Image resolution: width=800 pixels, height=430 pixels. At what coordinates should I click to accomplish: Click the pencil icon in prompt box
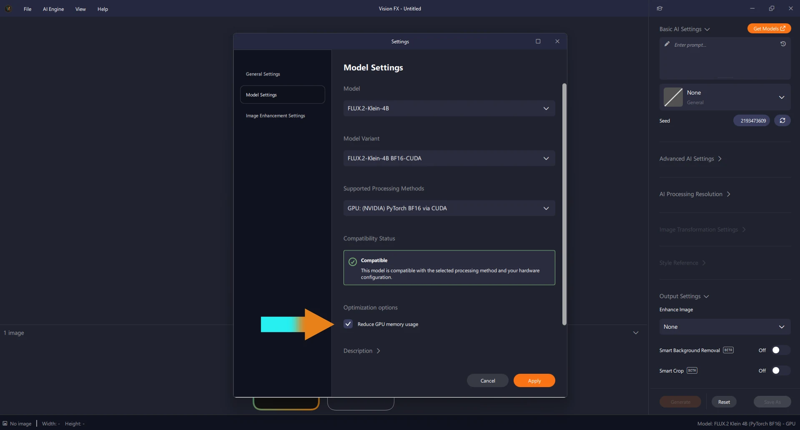[667, 44]
